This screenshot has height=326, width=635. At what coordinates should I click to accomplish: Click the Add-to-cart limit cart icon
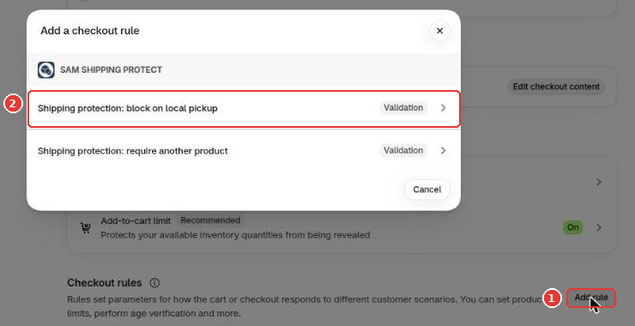point(86,228)
